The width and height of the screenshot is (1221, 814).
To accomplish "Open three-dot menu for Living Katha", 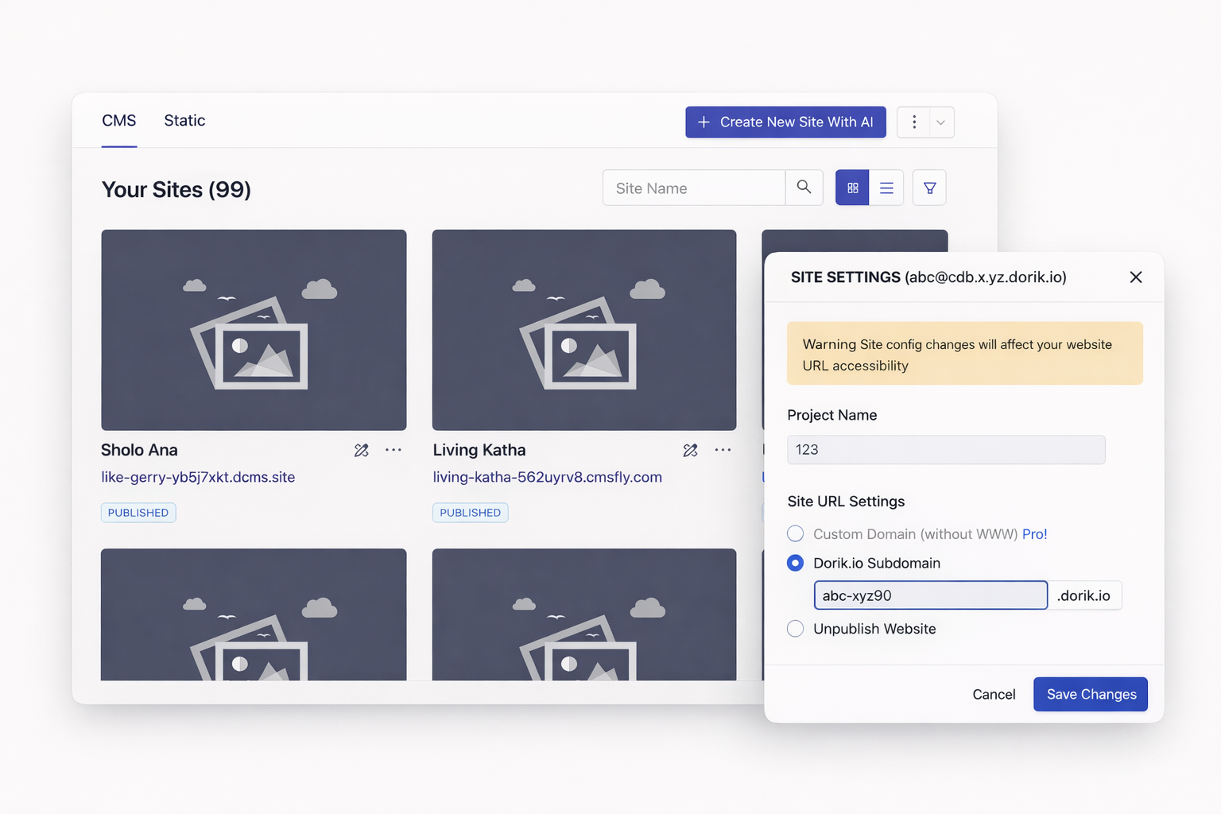I will click(x=723, y=450).
